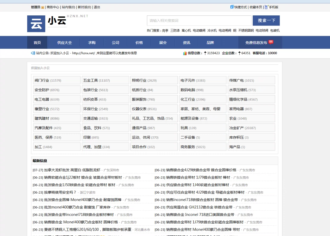The image size is (330, 236).
Task: Open the 海产品 (1) category
Action: tap(251, 147)
